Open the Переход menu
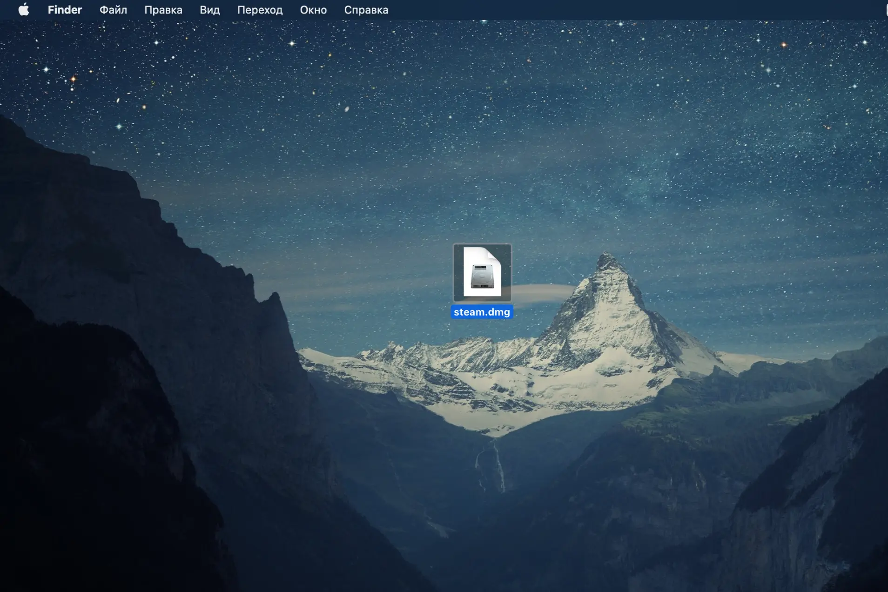The height and width of the screenshot is (592, 888). pyautogui.click(x=260, y=10)
